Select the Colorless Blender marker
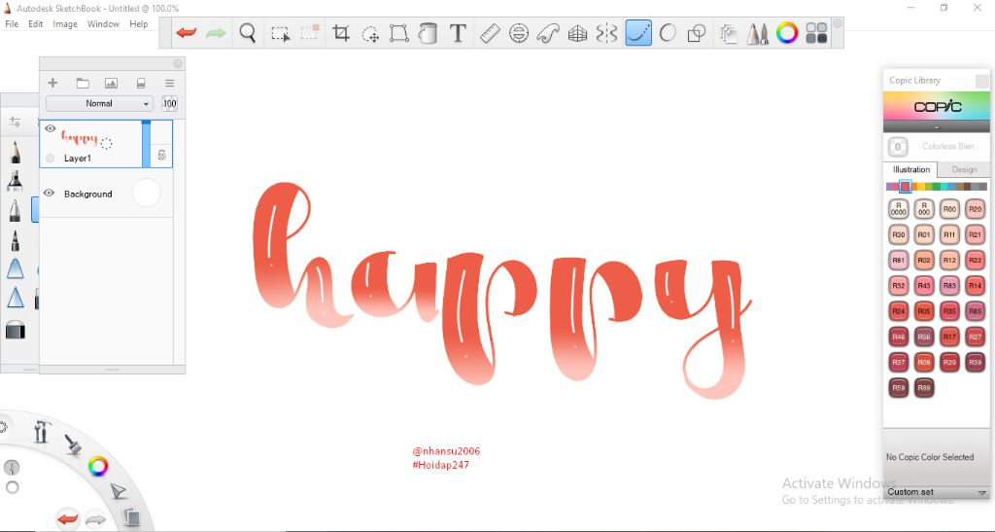The width and height of the screenshot is (995, 532). (x=898, y=147)
